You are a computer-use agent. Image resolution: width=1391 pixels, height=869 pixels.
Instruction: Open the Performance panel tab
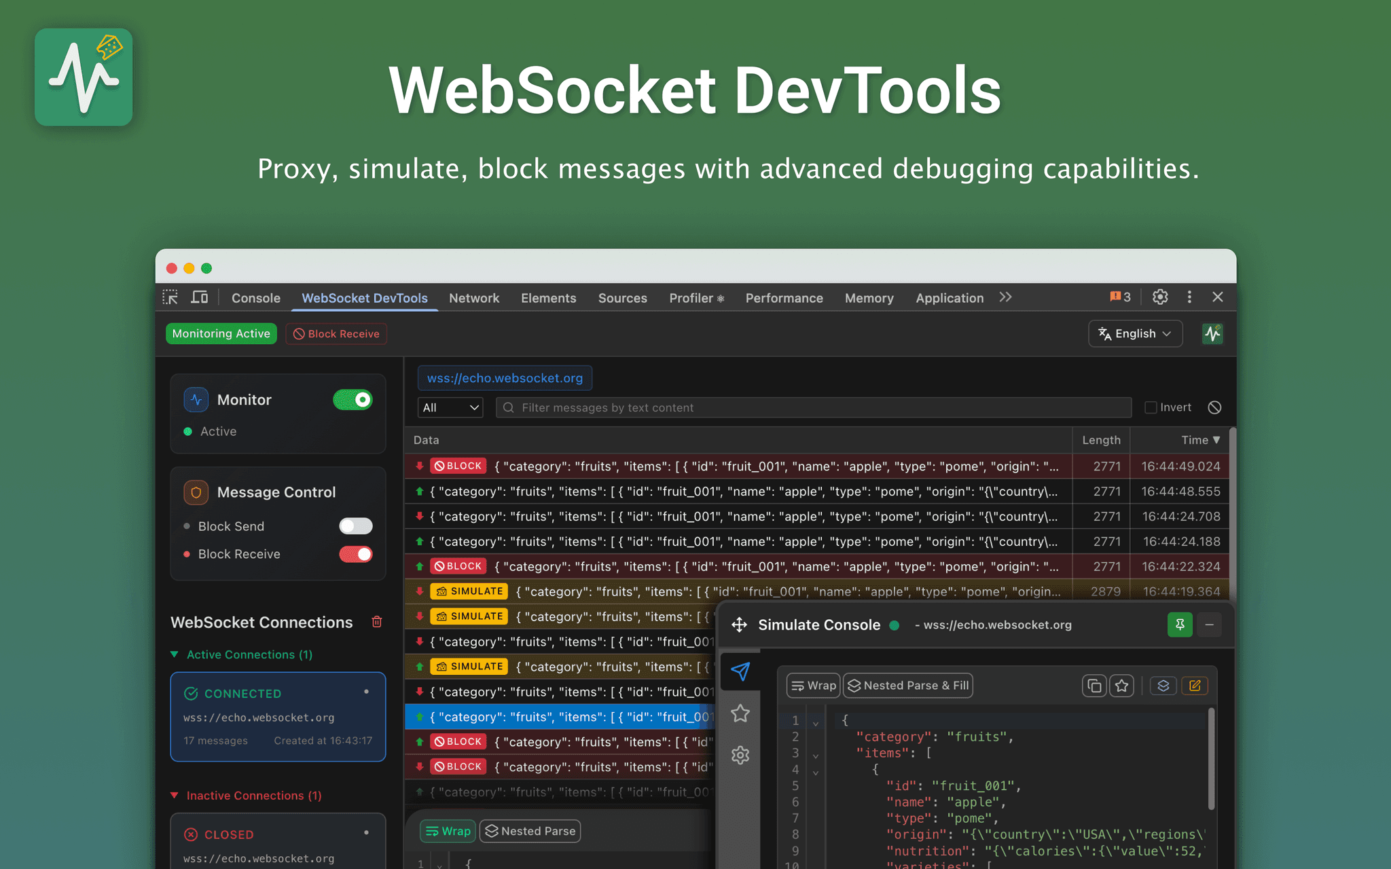[x=784, y=298]
